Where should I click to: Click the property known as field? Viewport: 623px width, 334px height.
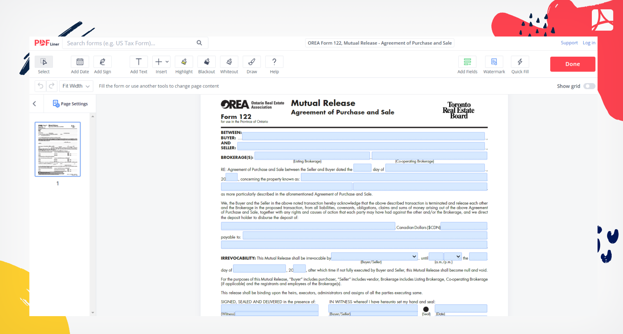(394, 177)
